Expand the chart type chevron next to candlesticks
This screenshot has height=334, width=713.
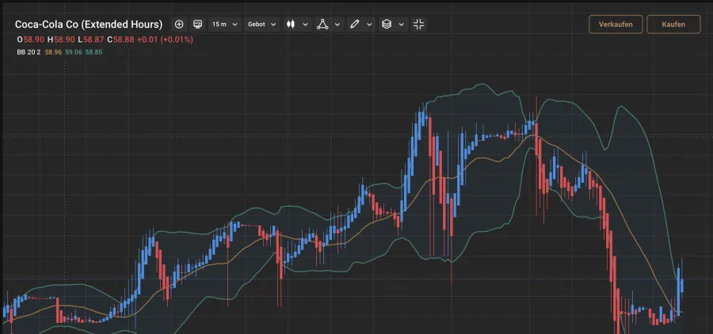click(306, 25)
